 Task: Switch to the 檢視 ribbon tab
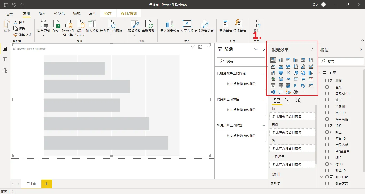tap(77, 13)
